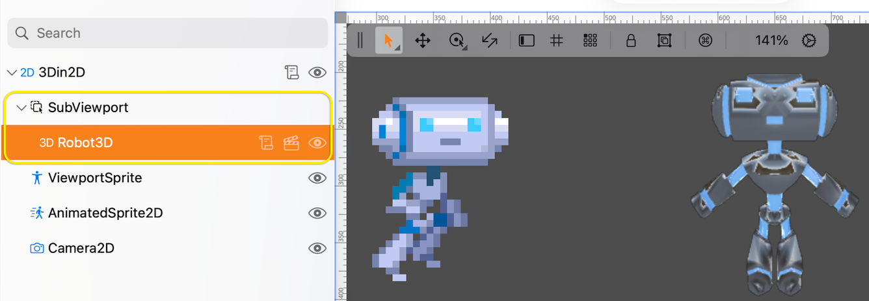Toggle the sidebar panel layout icon
Viewport: 869px width, 301px height.
pos(526,41)
